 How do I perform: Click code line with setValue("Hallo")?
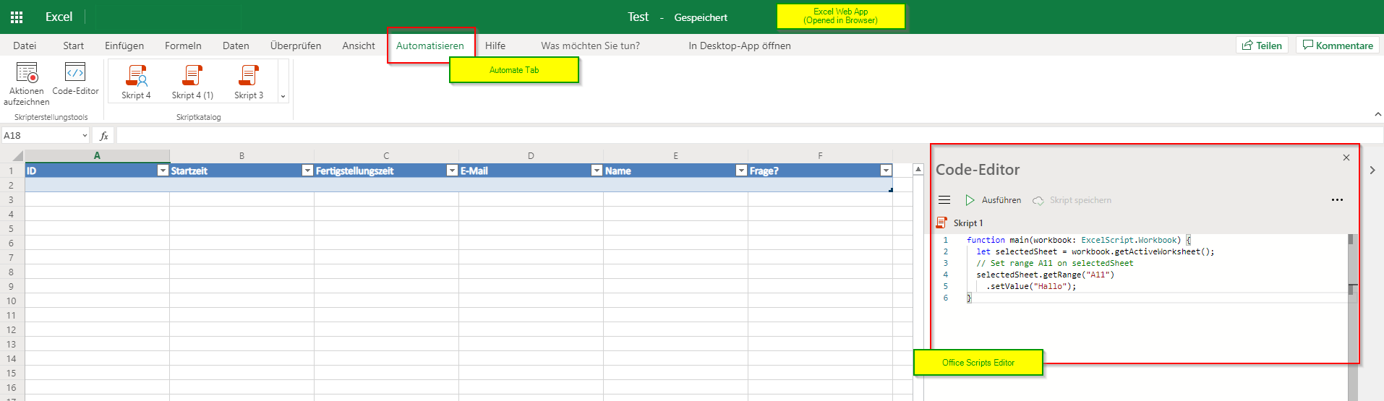click(1030, 286)
